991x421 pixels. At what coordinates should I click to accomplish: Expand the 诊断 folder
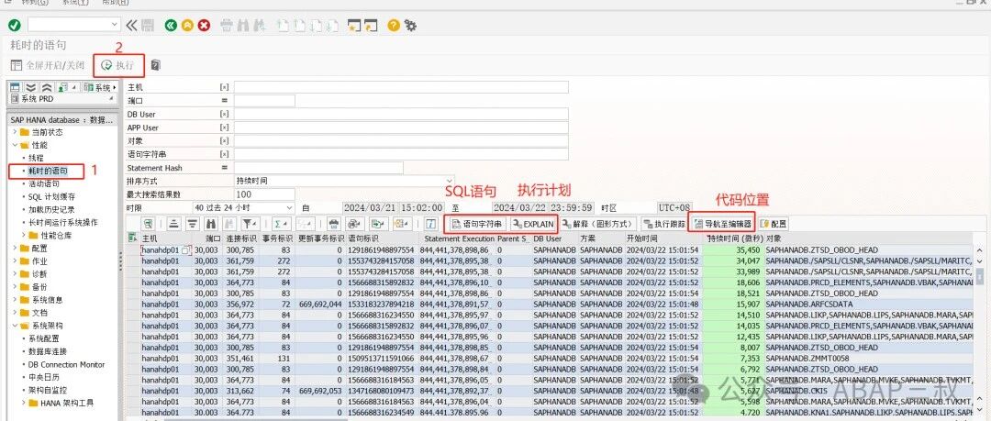point(16,273)
